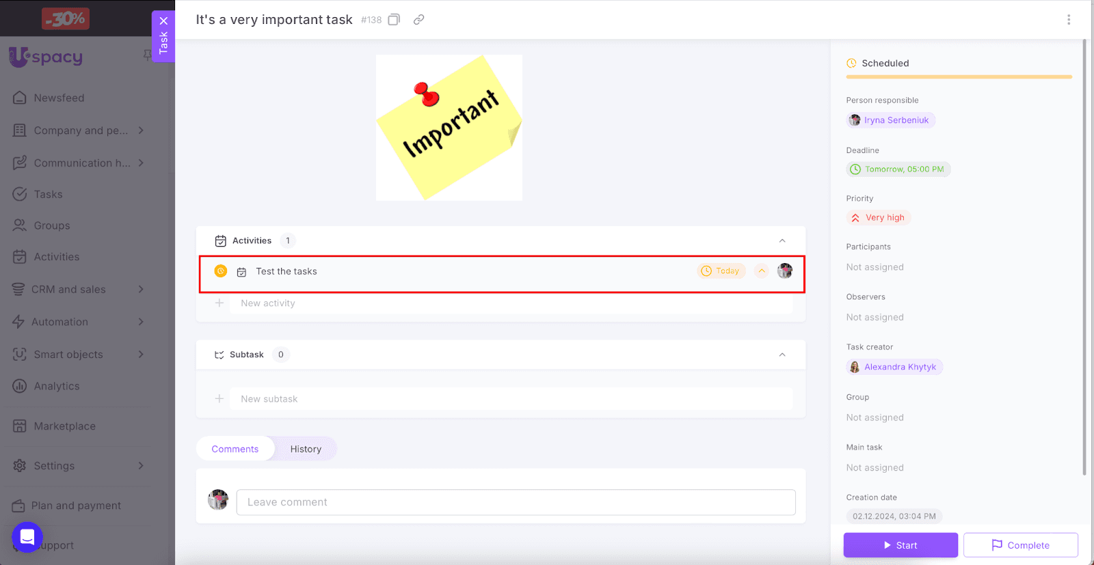Switch to the History tab

tap(306, 449)
